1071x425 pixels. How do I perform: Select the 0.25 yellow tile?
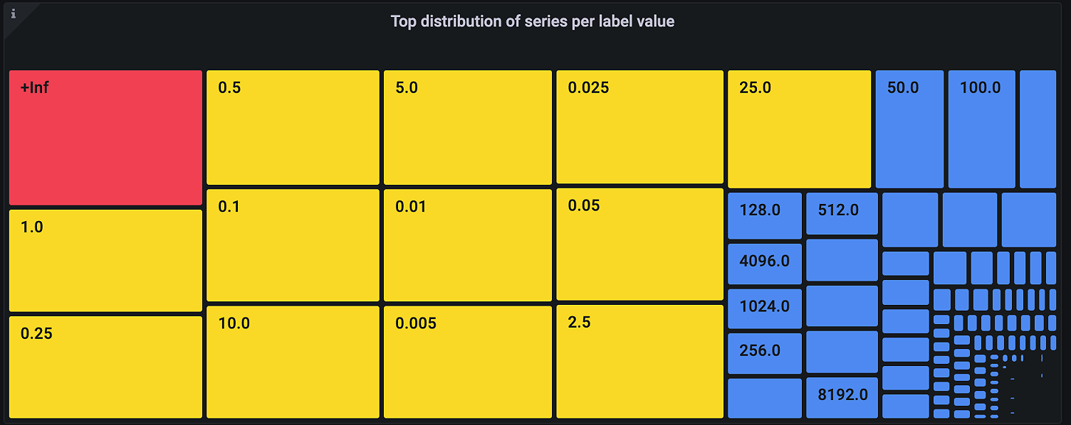coord(105,367)
